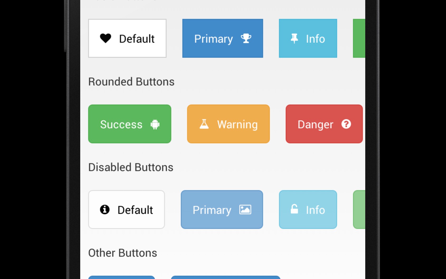Tap the question mark icon on Danger
Screen dimensions: 446x279
(346, 124)
